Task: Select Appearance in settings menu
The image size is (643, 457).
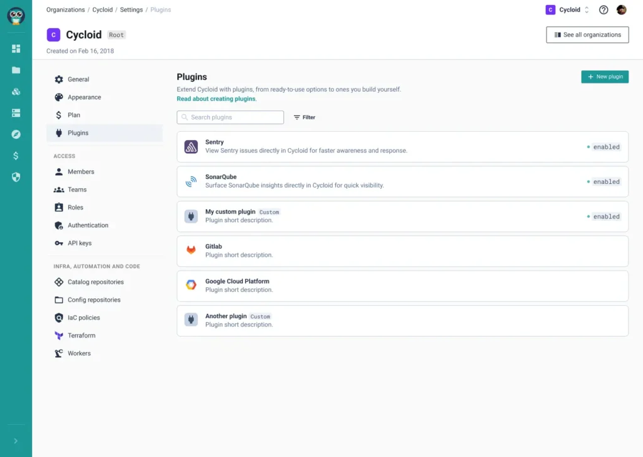Action: tap(84, 97)
